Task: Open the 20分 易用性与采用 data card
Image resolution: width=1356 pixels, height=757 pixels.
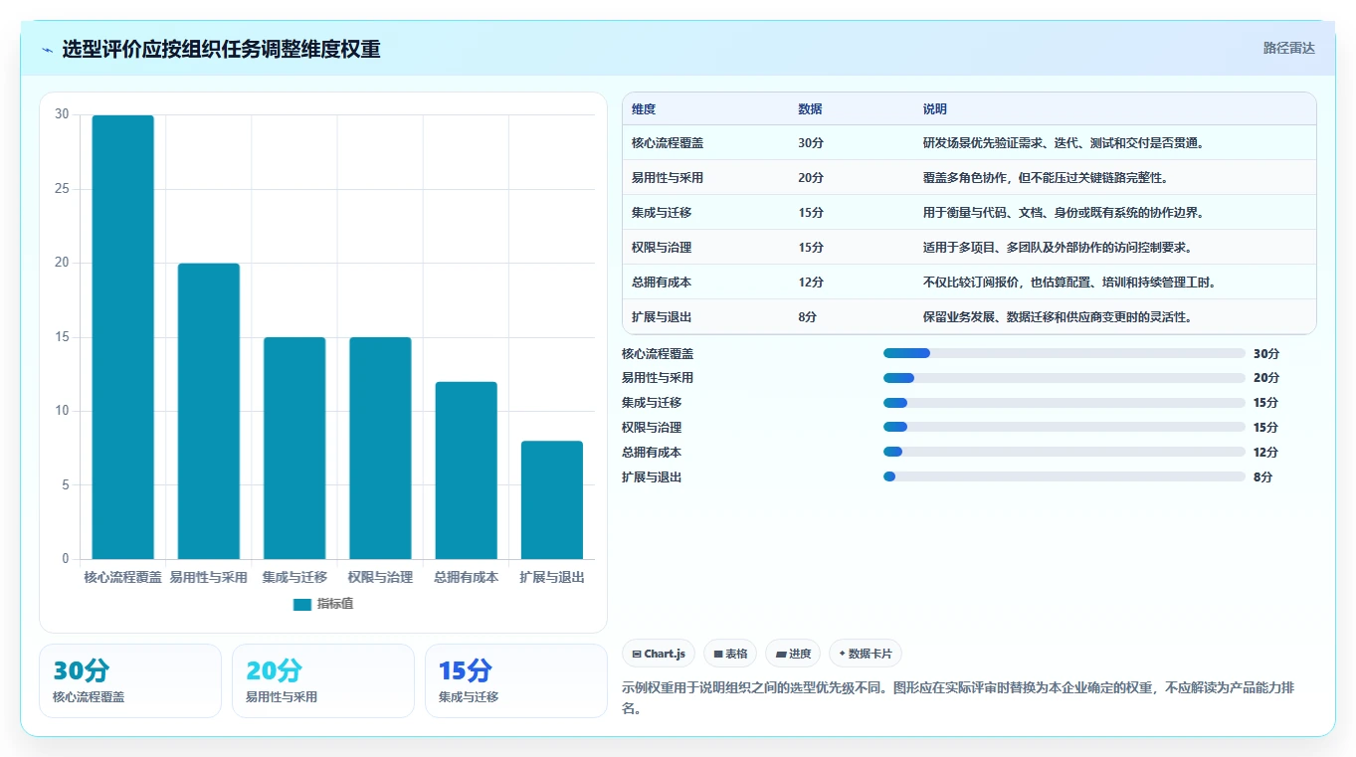Action: 323,681
